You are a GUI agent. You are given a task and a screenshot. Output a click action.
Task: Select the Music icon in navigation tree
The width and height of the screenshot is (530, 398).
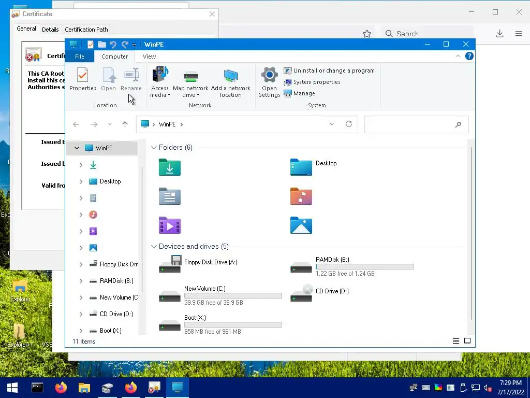point(93,215)
